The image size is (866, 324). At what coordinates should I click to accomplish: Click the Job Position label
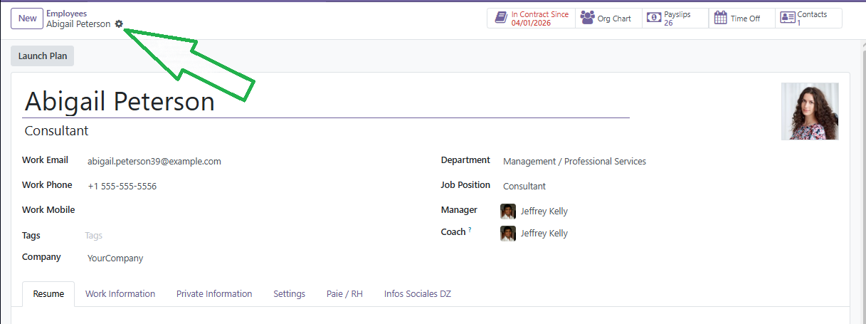coord(465,185)
